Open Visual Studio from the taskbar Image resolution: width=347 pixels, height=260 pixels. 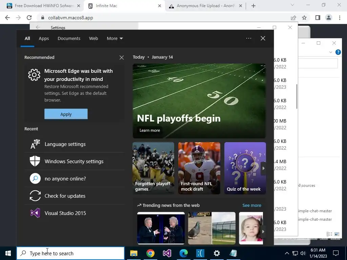167,253
